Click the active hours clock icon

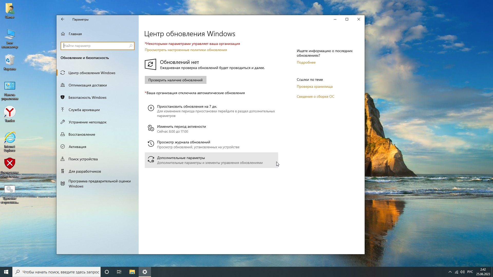tap(151, 128)
